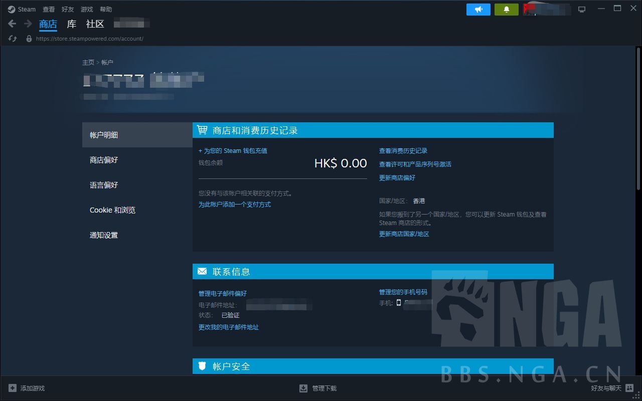Refresh the account page

12,38
